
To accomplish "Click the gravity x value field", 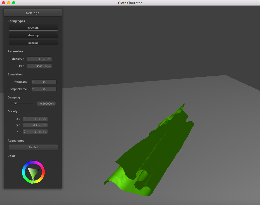I will (35, 119).
